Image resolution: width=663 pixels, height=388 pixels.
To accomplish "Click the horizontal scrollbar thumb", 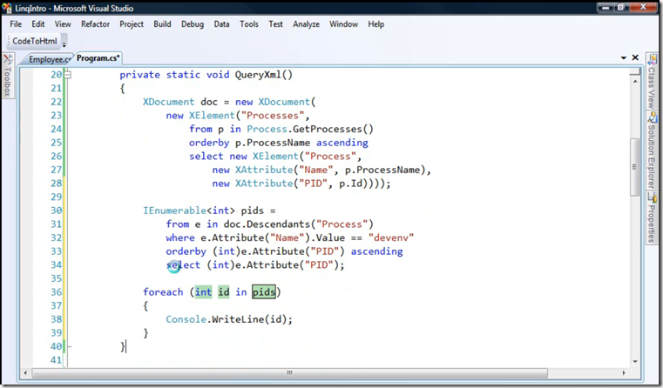I will click(289, 373).
